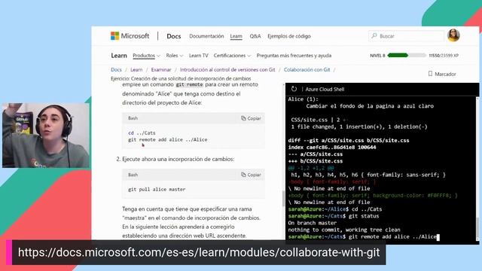The height and width of the screenshot is (271, 482).
Task: Open the Docs breadcrumb link
Action: point(116,70)
